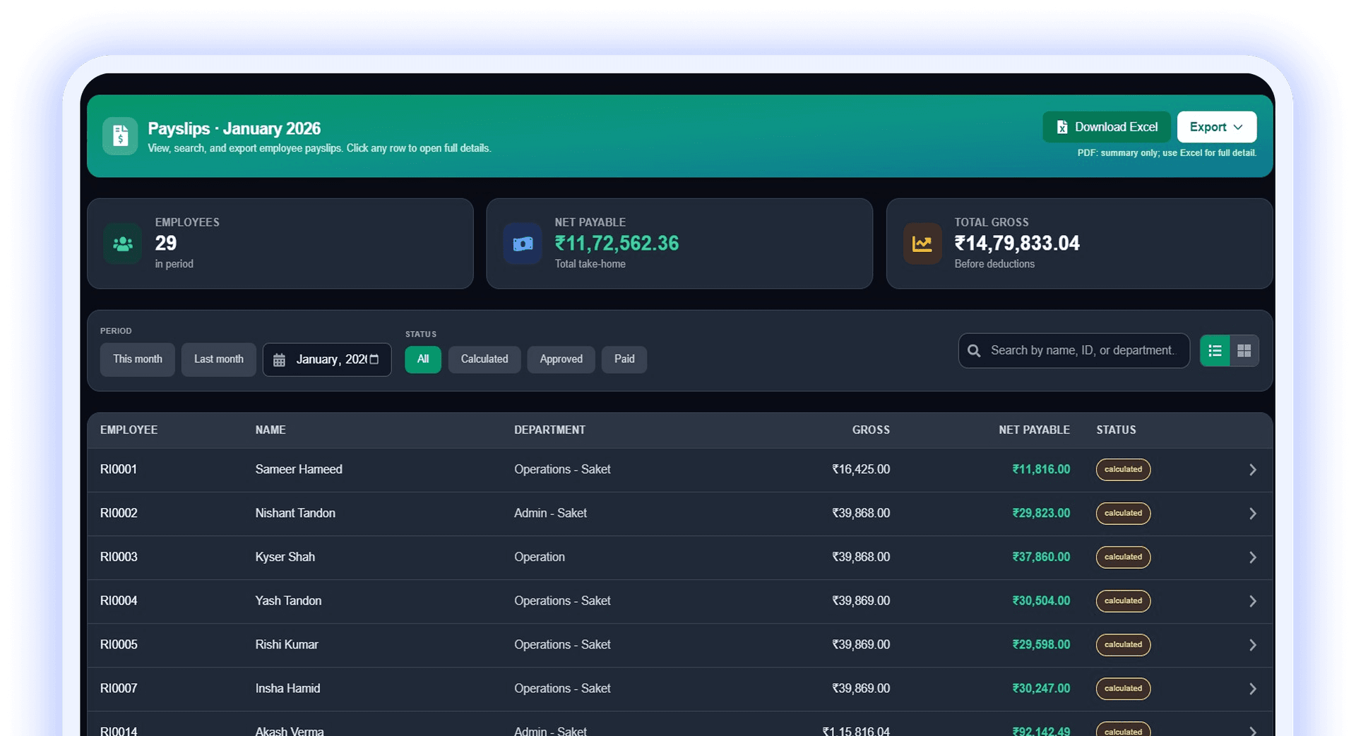The image size is (1356, 736).
Task: Open the calendar icon in the date picker
Action: (x=280, y=359)
